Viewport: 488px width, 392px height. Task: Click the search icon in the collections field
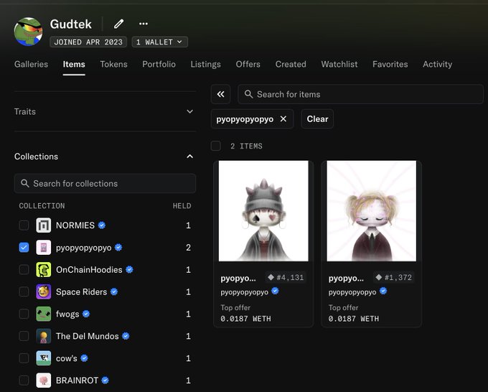coord(25,183)
